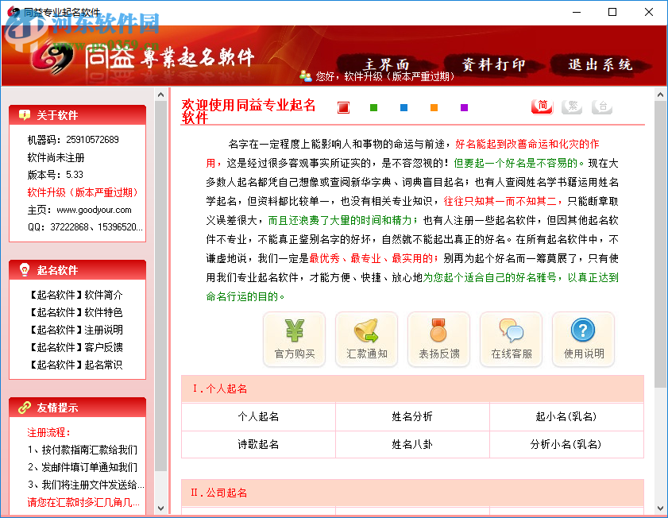Click the pin icon on 起名软件 header
Screen dimensions: 668x518
[23, 270]
